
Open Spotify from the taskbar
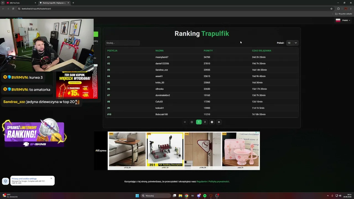coord(205,196)
